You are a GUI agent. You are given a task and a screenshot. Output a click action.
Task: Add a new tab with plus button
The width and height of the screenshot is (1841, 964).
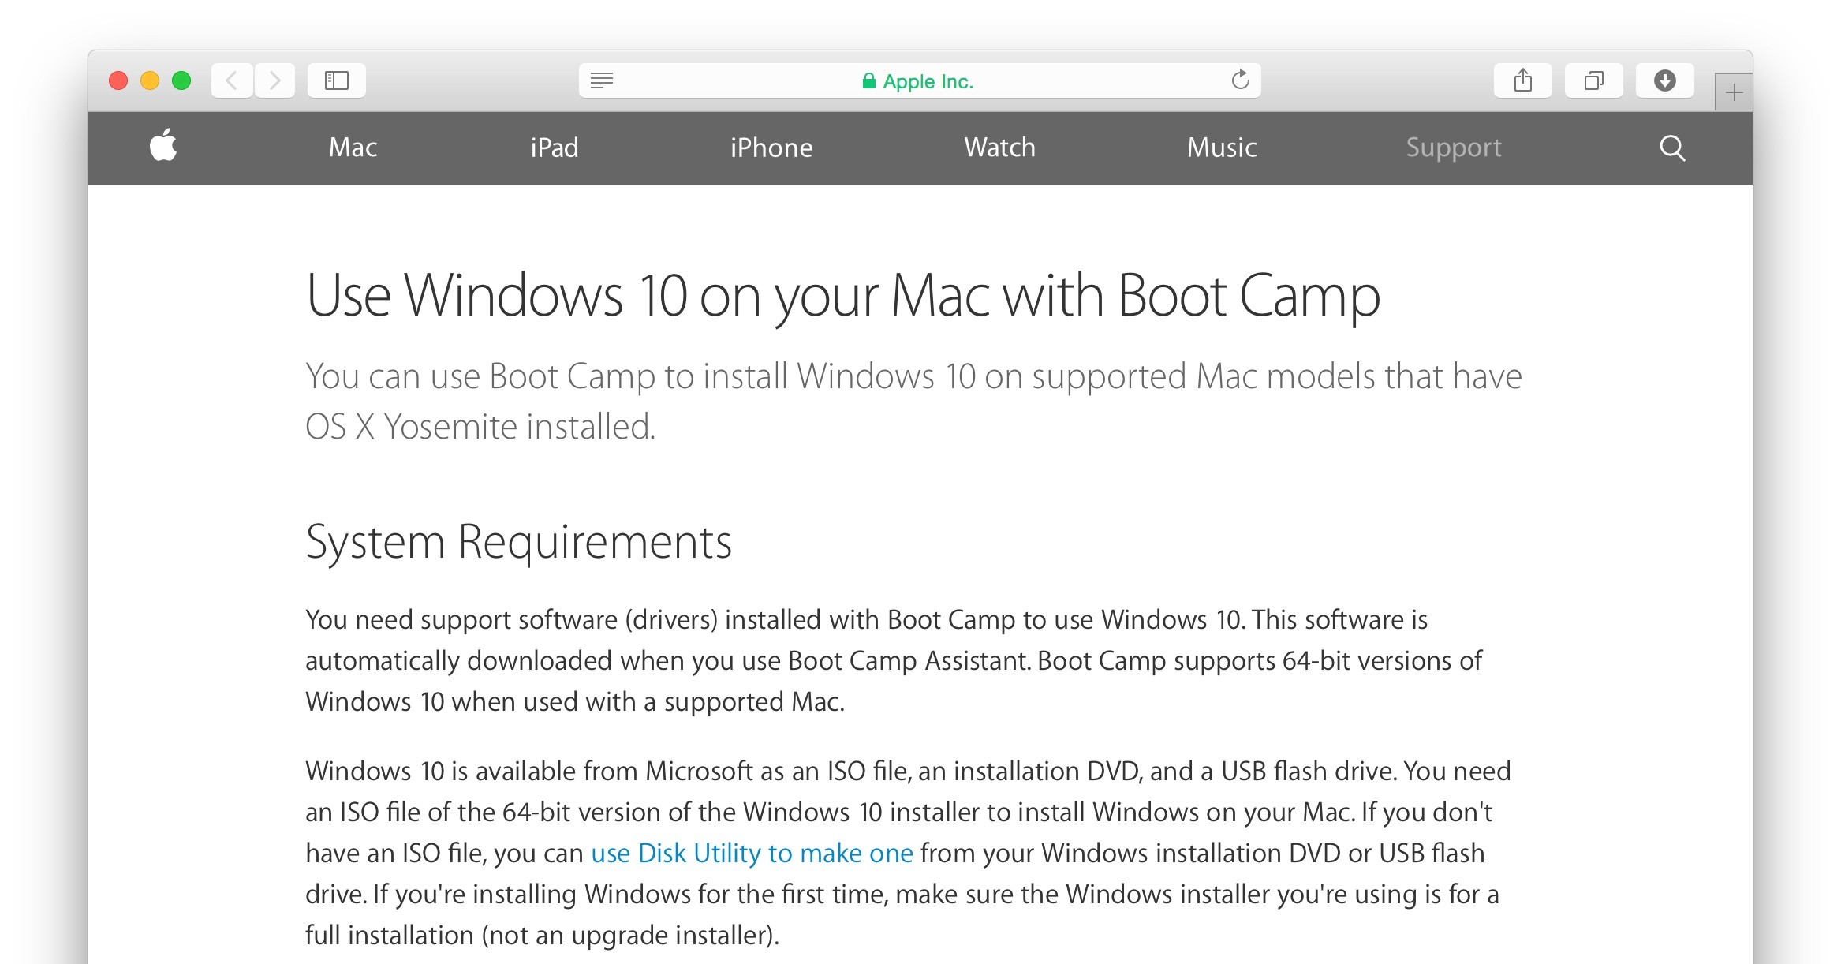pyautogui.click(x=1733, y=93)
